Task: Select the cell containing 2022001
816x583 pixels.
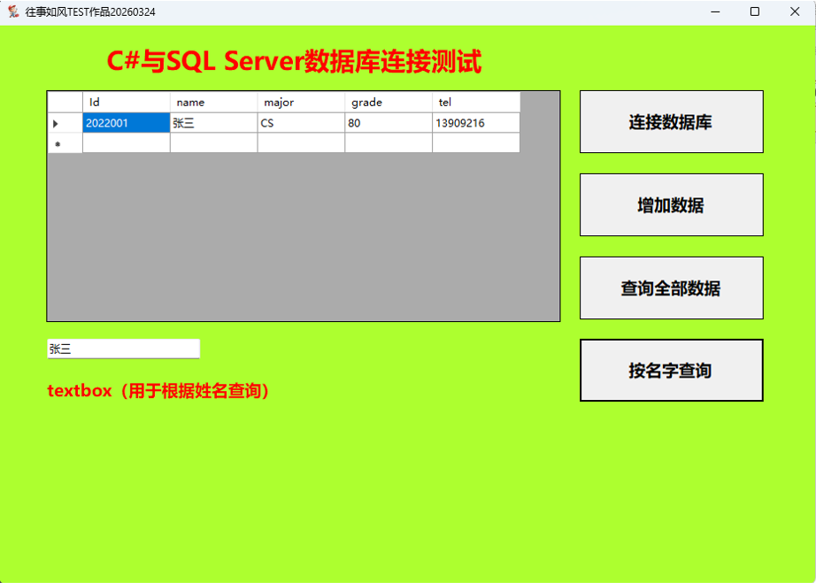Action: (126, 124)
